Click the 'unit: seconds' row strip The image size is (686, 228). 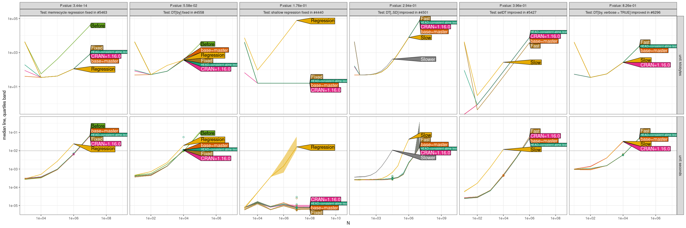pyautogui.click(x=680, y=166)
